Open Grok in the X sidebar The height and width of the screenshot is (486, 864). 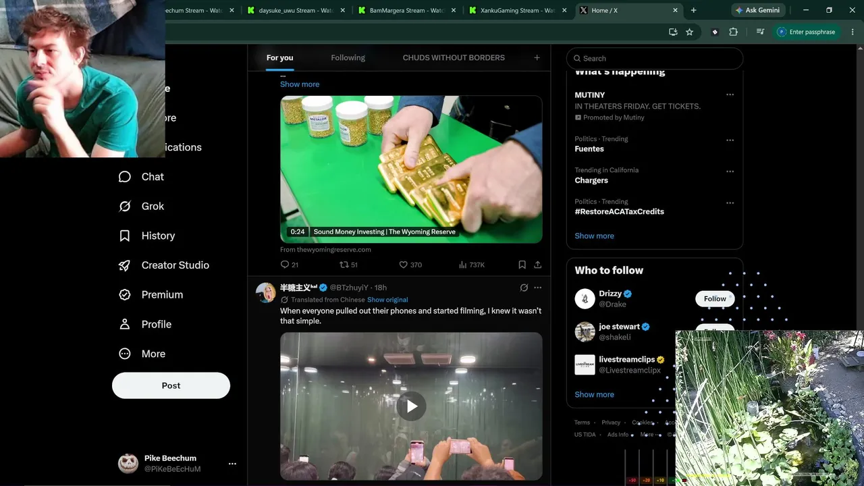point(141,207)
